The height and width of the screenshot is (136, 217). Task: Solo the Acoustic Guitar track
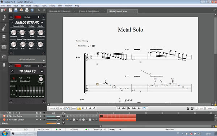pos(37,120)
